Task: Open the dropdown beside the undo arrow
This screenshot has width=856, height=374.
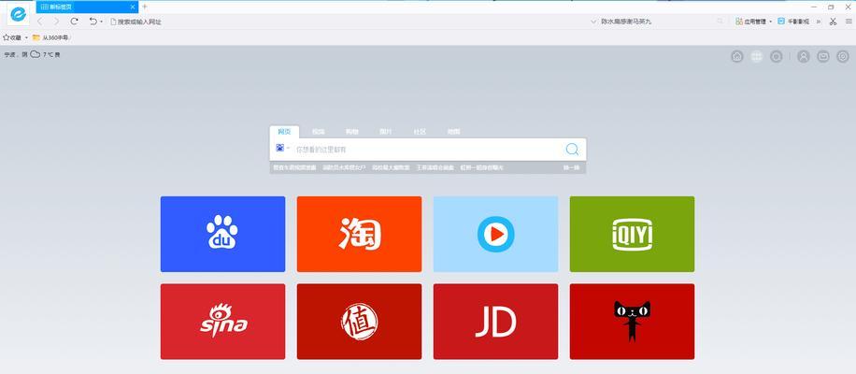Action: coord(102,22)
